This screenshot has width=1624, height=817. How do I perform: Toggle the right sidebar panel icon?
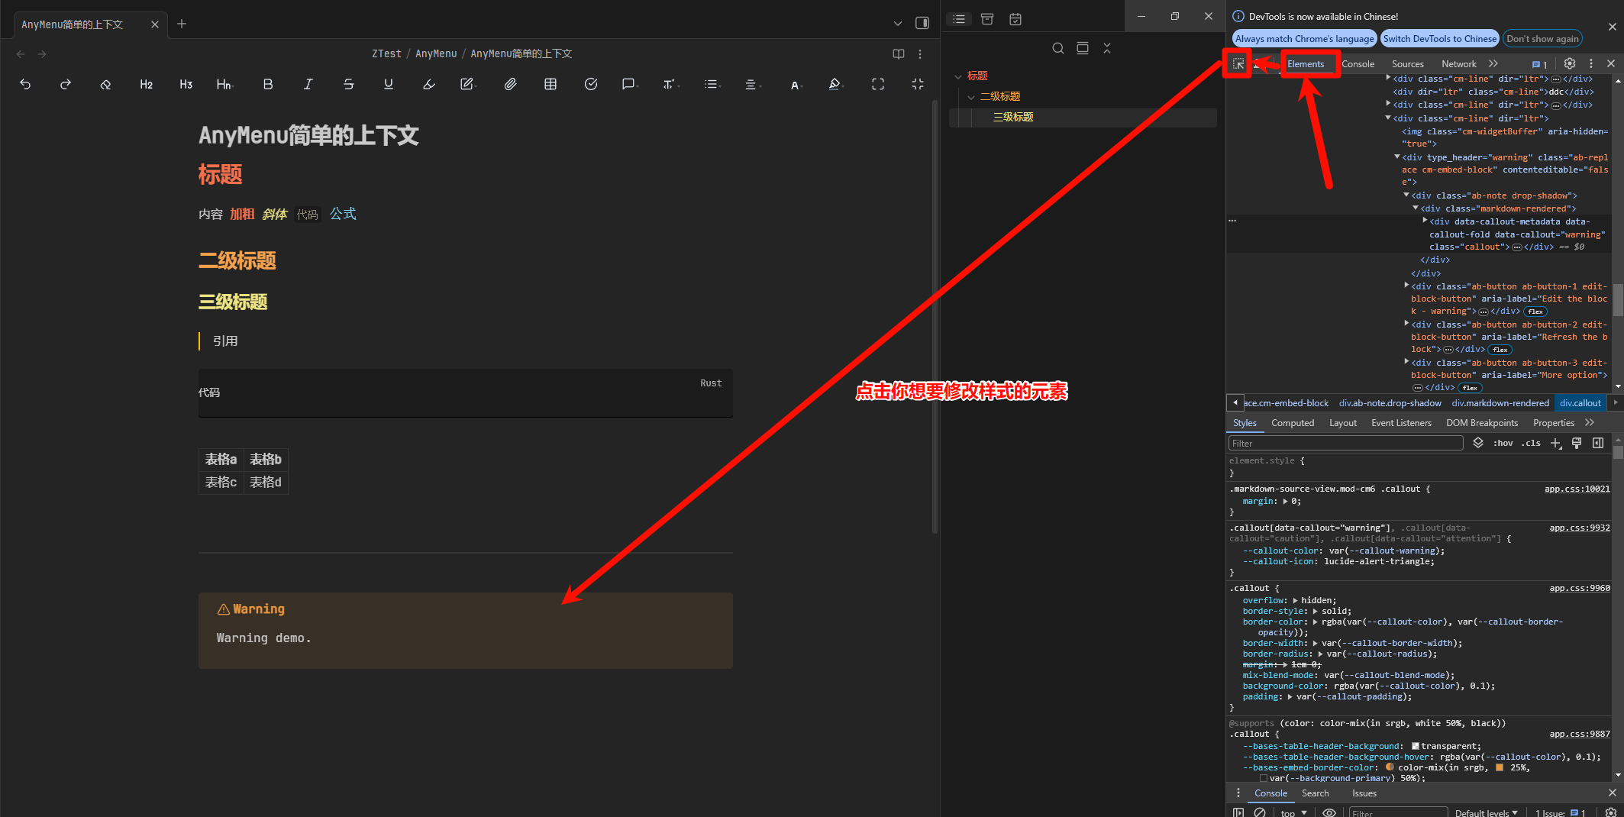coord(922,24)
